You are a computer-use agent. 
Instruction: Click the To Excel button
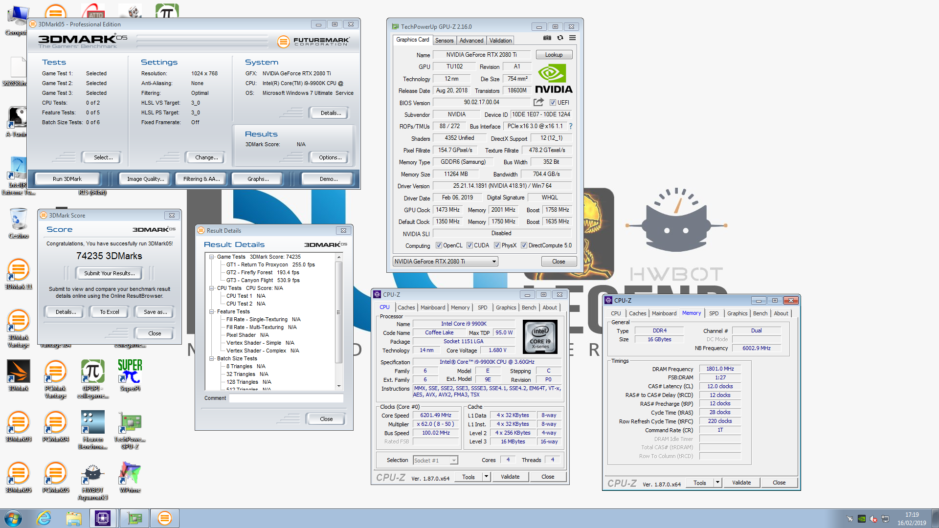click(110, 312)
